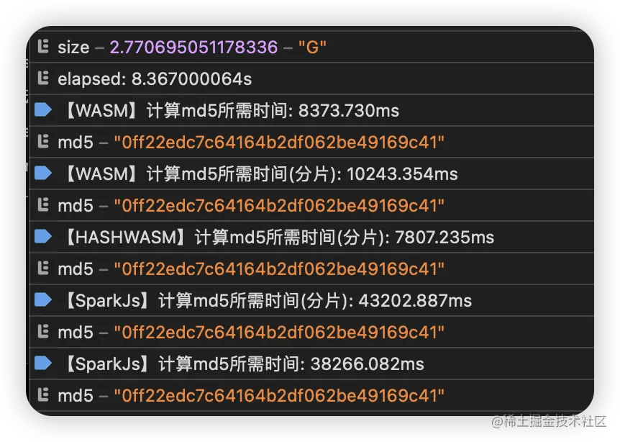Select the SparkJs sliced 43202.887ms log text
Viewport: 620px width, 442px height.
click(x=268, y=300)
